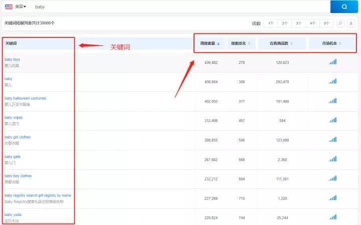Click the search rank value 457
This screenshot has height=225, width=361.
242,121
